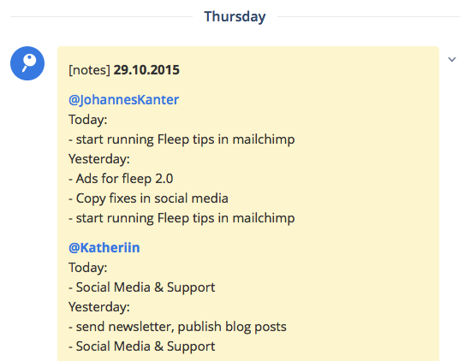Select the [notes] tag text
The height and width of the screenshot is (361, 470).
coord(89,70)
